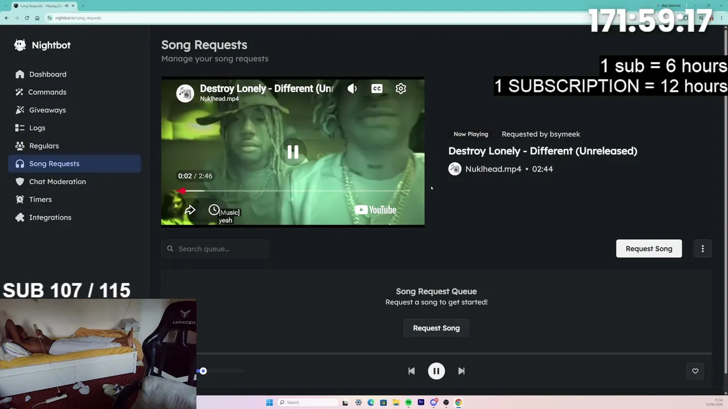Viewport: 728px width, 409px height.
Task: Click the Destroy Lonely - Different (Unreleased) heading
Action: (543, 151)
